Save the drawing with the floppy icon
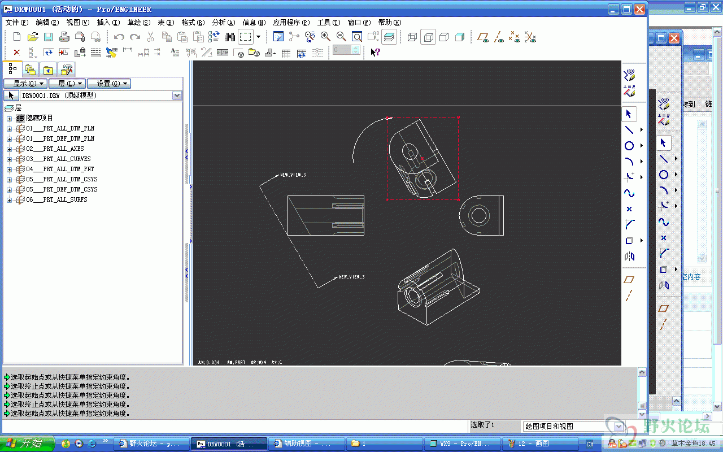Image resolution: width=723 pixels, height=452 pixels. (49, 37)
